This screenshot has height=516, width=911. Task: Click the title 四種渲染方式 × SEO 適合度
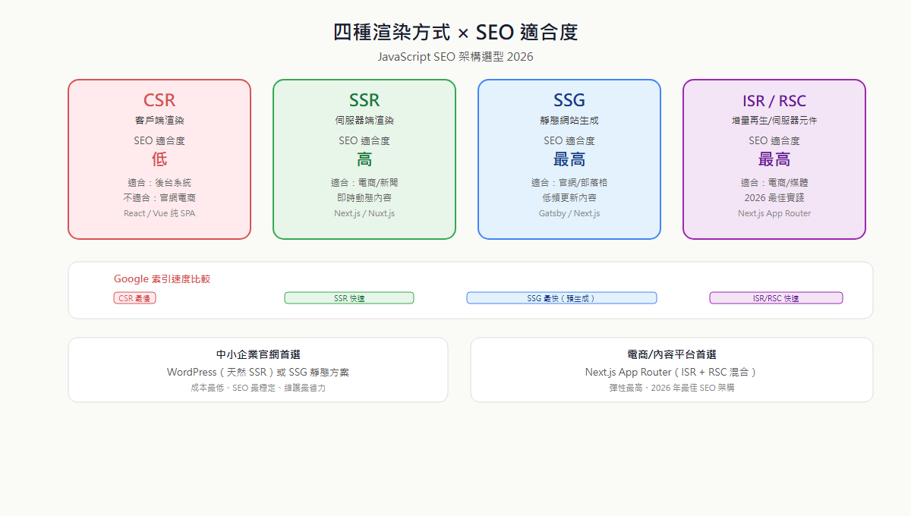(455, 33)
